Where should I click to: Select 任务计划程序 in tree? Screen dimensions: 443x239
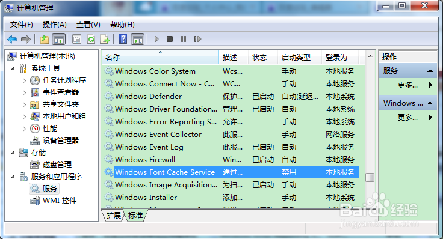click(x=64, y=80)
